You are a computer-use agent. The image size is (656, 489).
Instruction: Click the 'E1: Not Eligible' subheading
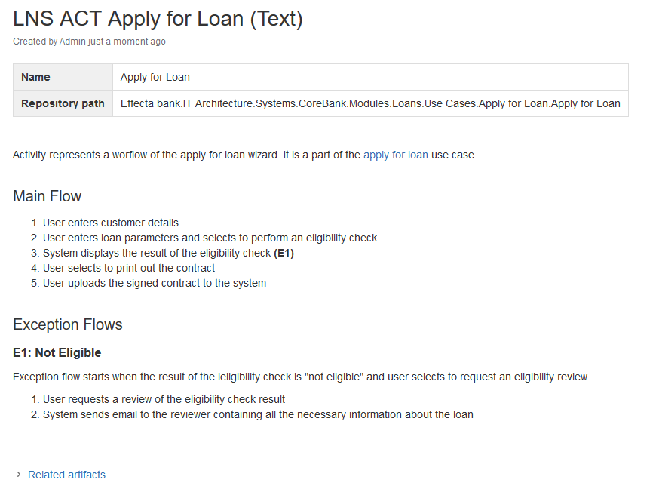coord(57,353)
